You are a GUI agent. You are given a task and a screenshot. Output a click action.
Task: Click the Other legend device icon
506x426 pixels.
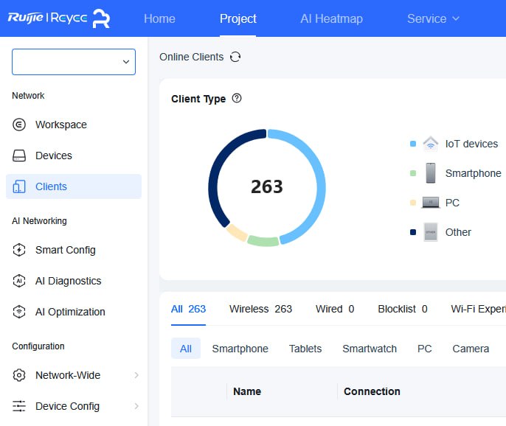click(431, 232)
